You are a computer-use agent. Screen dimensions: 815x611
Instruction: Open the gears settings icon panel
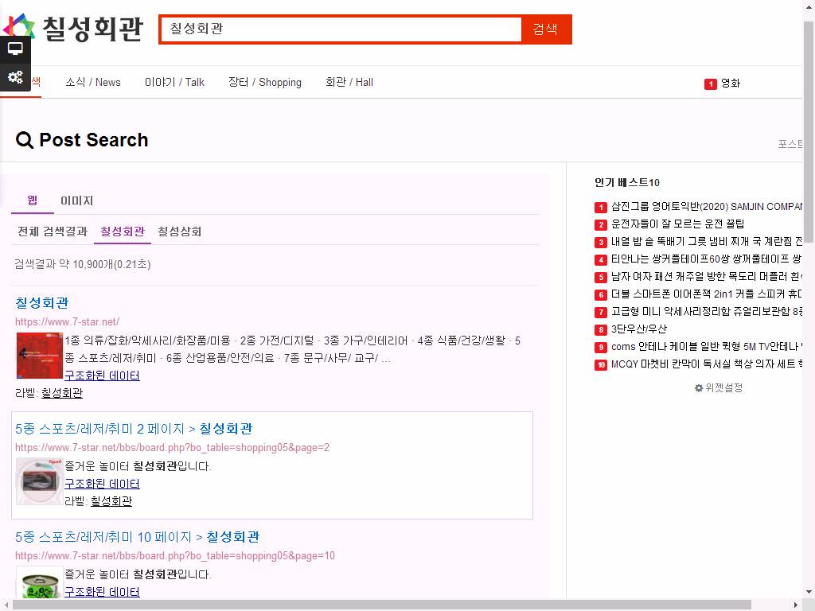pos(15,77)
